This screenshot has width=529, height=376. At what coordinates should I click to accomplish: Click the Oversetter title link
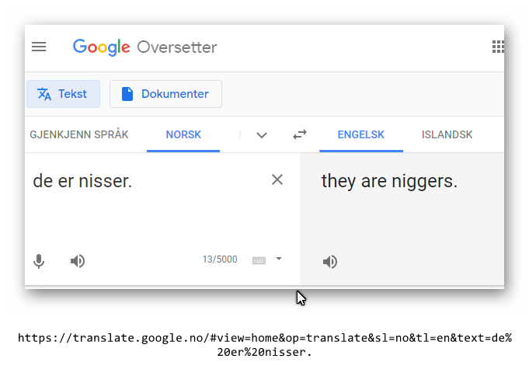point(177,47)
